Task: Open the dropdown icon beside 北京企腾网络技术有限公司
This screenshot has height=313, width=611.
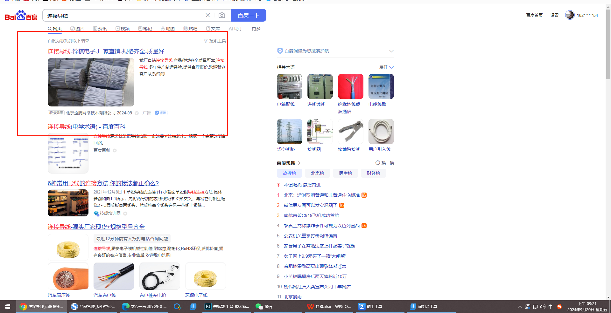Action: (137, 113)
